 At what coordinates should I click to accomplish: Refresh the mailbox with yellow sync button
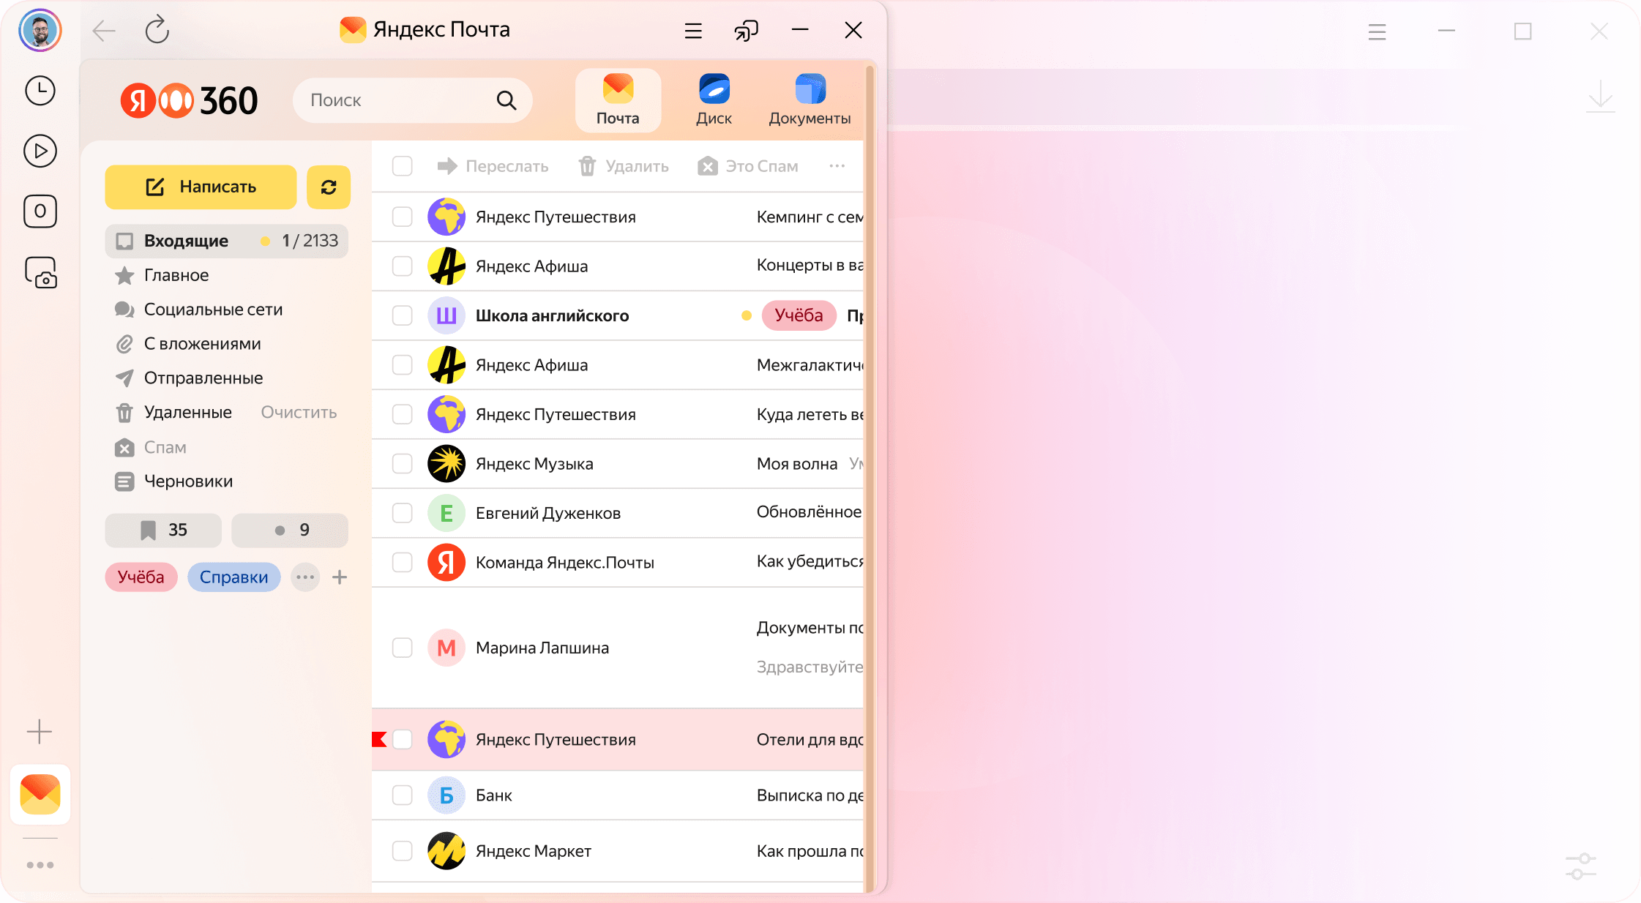(329, 187)
